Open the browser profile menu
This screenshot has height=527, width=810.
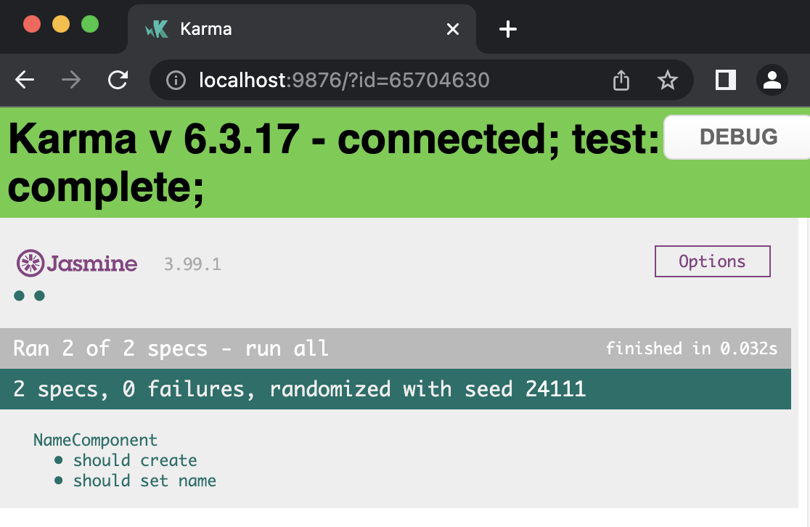pos(772,80)
